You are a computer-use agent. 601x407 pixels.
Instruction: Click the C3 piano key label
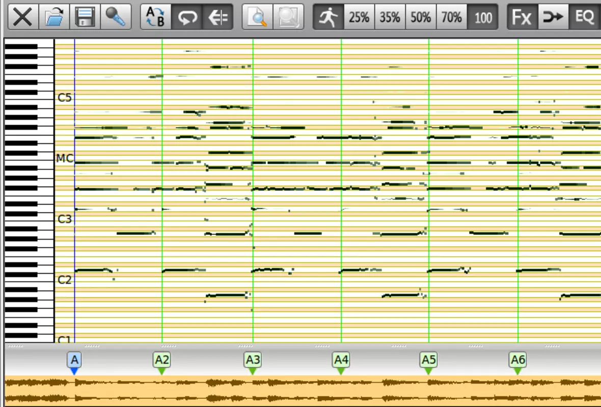64,219
